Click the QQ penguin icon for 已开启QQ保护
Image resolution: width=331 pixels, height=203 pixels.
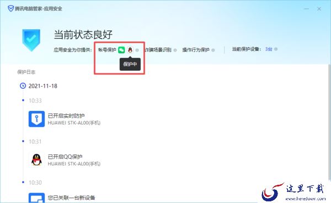[x=36, y=160]
